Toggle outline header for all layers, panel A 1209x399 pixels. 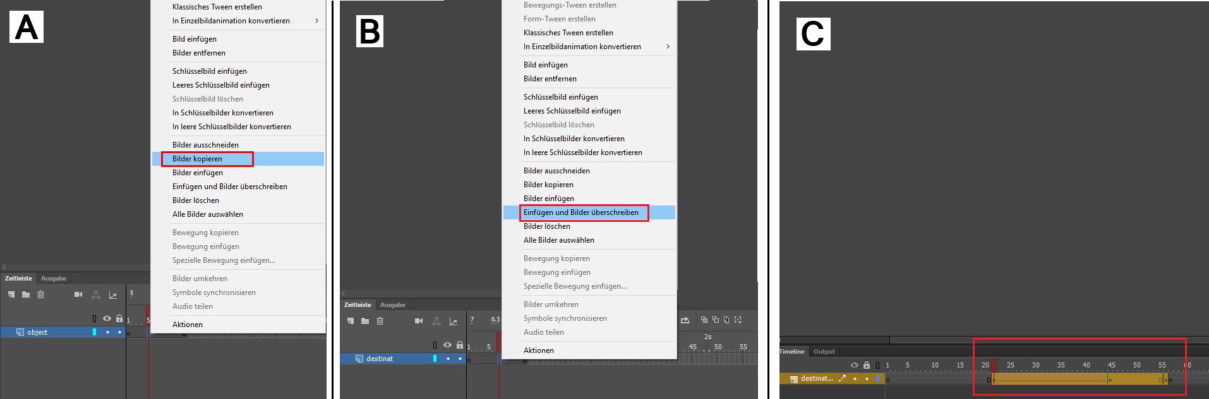95,319
